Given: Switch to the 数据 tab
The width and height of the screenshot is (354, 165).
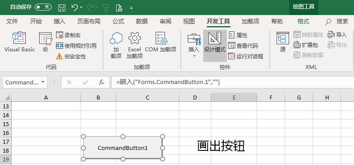Looking at the screenshot, I should pos(142,22).
